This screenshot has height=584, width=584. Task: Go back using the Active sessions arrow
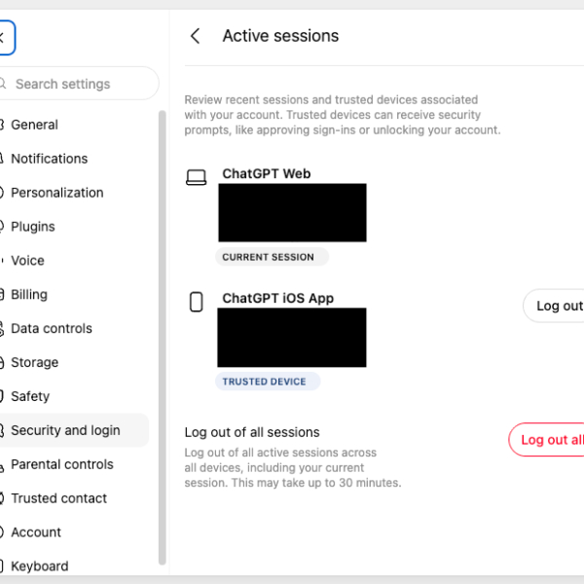click(196, 36)
